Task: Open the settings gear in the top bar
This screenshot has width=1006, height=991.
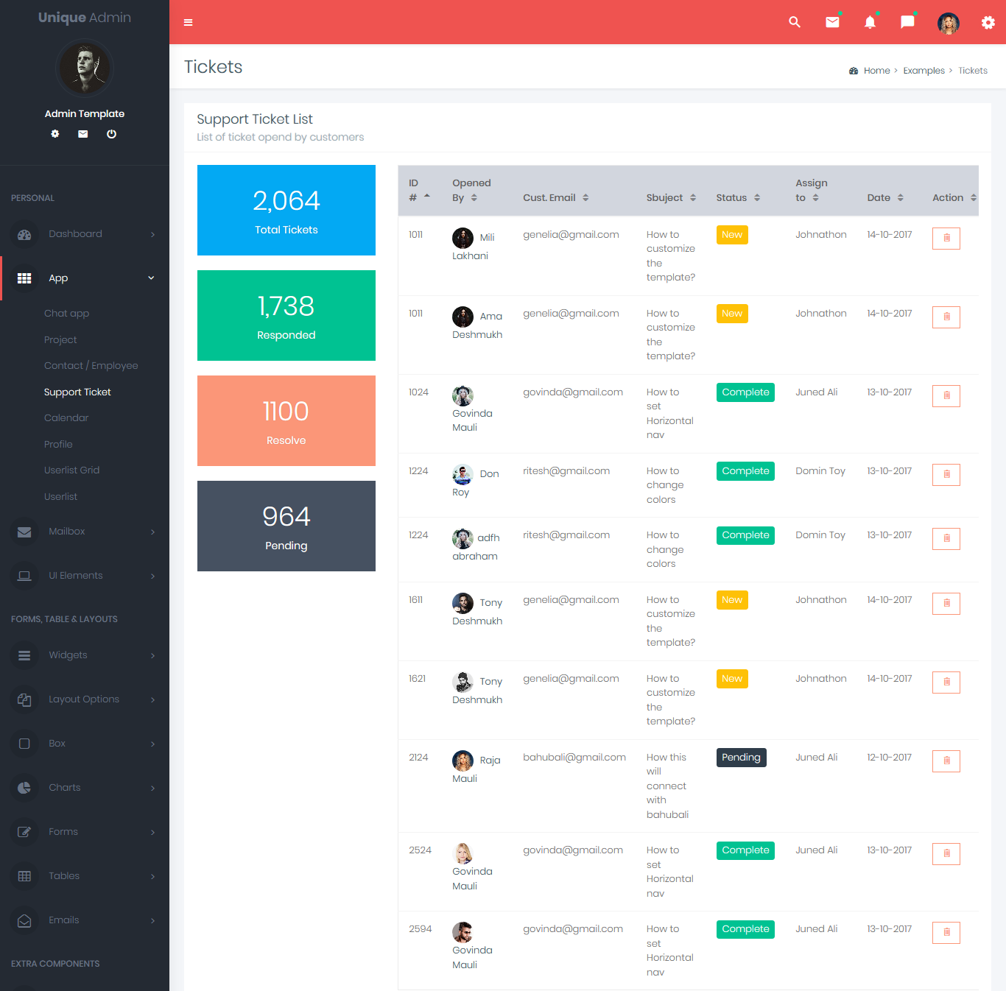Action: [x=988, y=22]
